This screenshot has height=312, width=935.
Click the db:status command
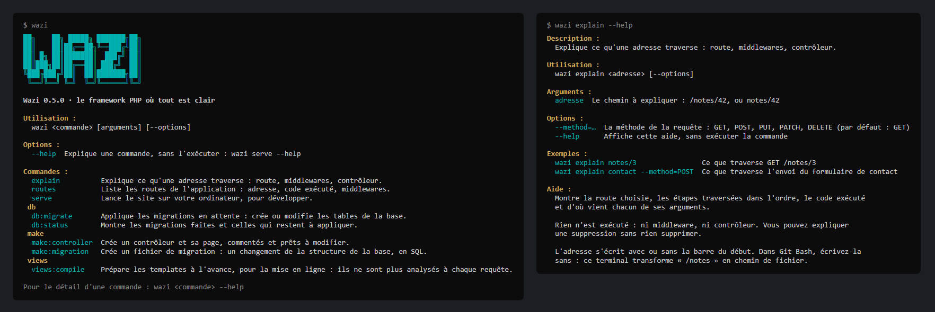tap(50, 225)
